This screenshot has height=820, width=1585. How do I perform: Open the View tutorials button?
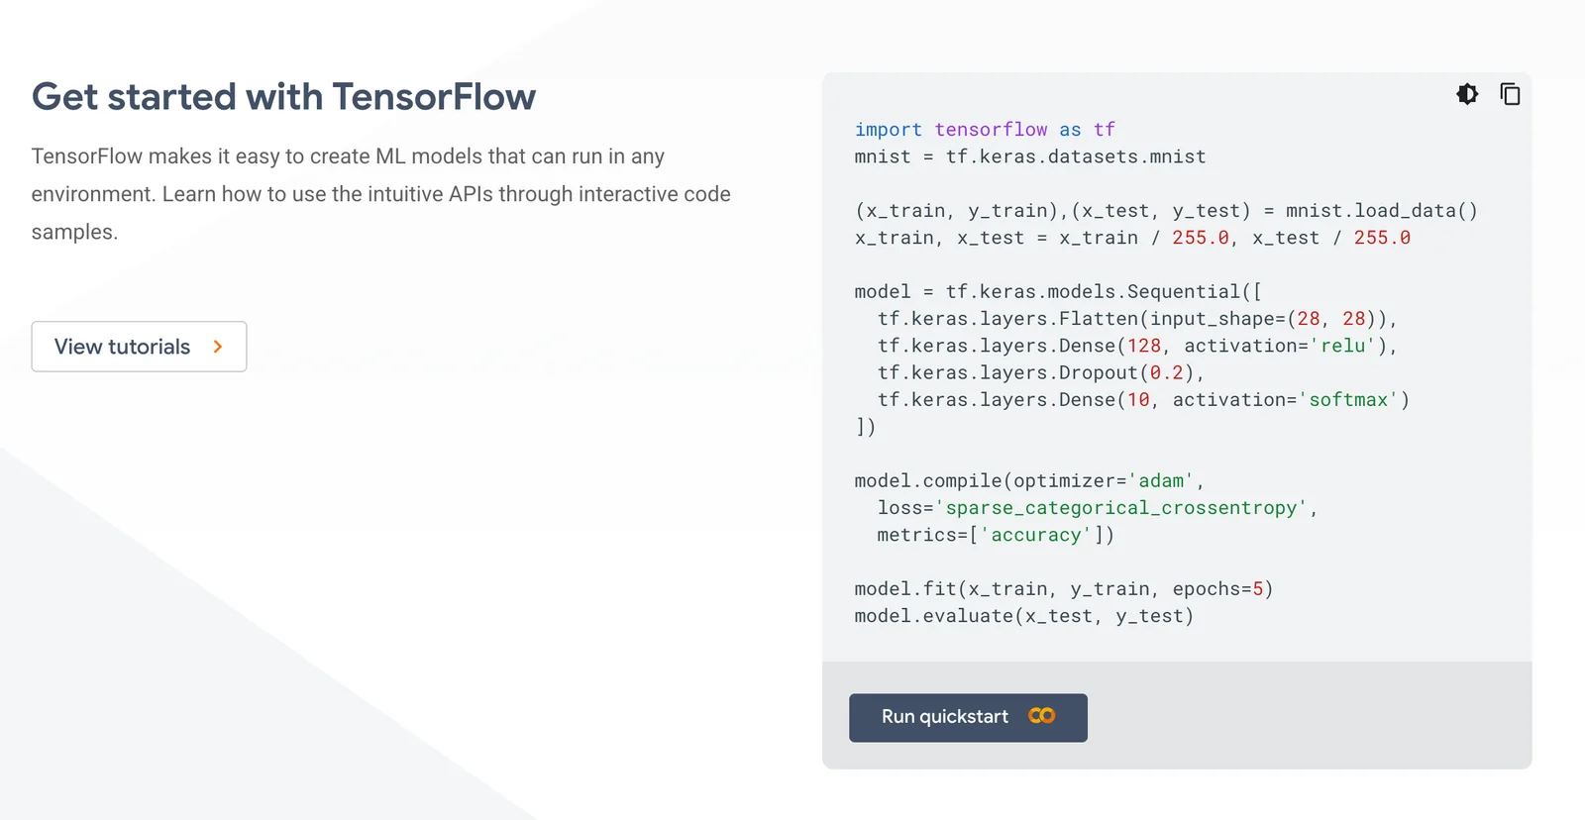(x=123, y=347)
